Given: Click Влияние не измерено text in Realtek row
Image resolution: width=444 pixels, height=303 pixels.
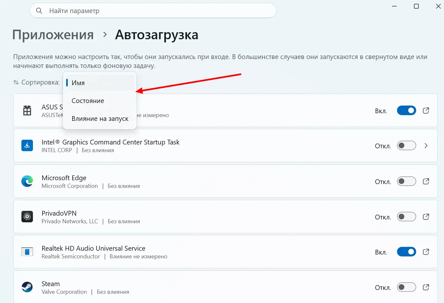Looking at the screenshot, I should [x=138, y=256].
